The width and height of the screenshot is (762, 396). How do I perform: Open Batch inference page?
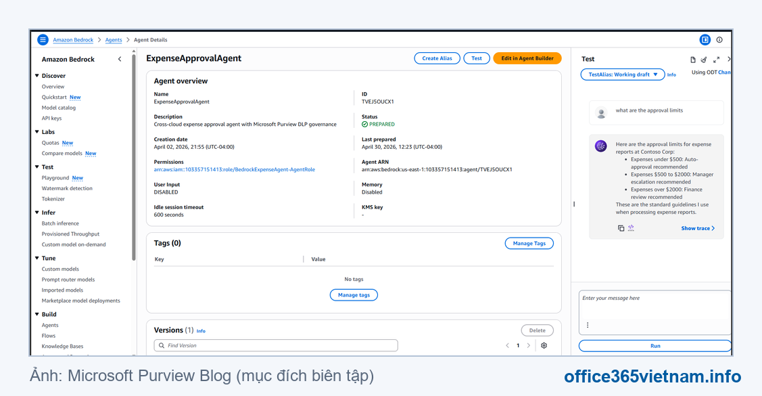coord(60,223)
